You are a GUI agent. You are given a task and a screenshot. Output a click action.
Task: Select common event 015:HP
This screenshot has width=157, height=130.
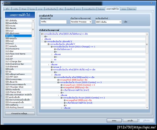coord(18,56)
